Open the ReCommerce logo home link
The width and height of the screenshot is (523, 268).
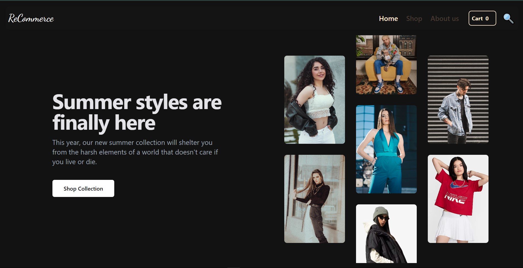(31, 18)
